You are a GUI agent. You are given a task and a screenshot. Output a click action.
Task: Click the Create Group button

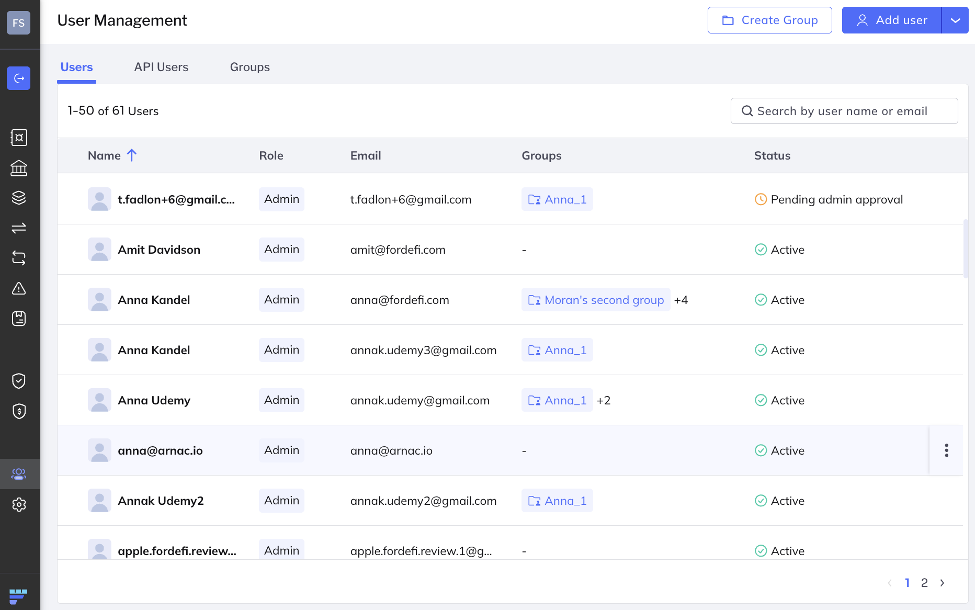click(x=769, y=20)
